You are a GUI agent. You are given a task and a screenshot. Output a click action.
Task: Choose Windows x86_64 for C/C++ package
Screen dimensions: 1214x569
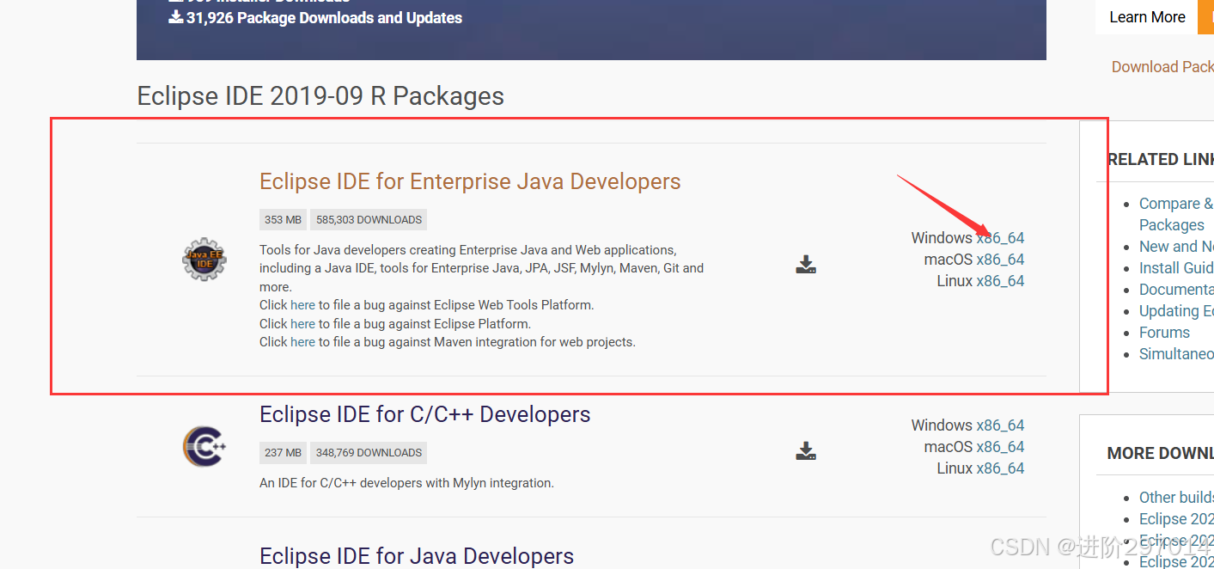pos(1000,425)
